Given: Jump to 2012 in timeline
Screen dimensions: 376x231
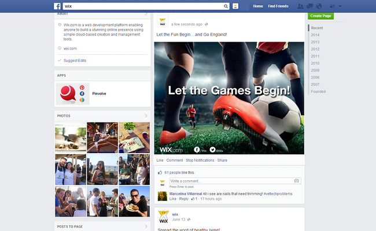Looking at the screenshot, I should click(x=315, y=49).
